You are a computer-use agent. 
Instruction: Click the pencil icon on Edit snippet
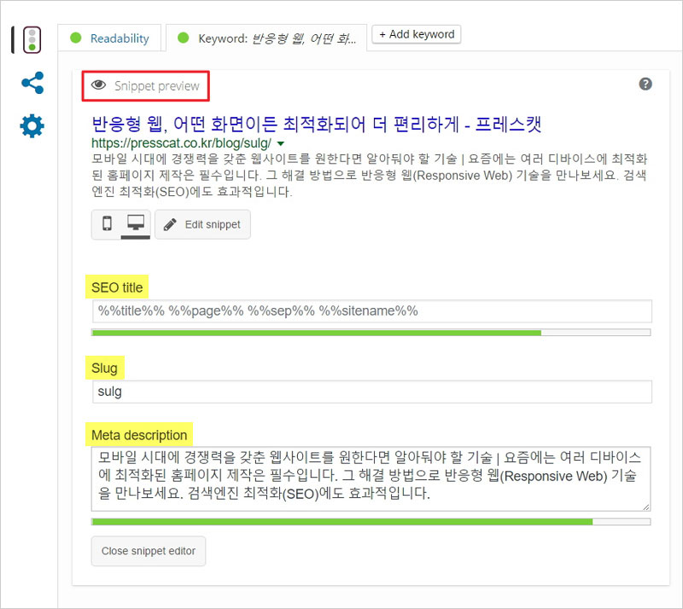170,224
